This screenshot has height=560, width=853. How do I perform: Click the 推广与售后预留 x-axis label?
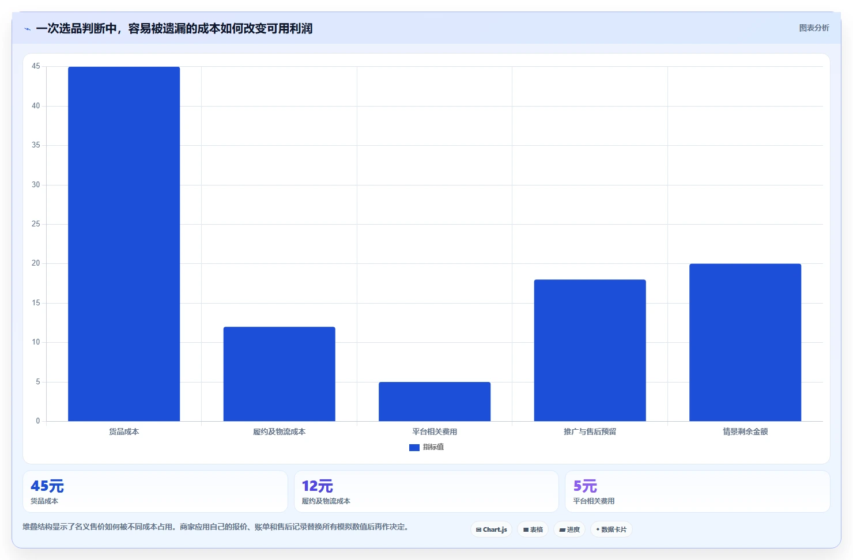pyautogui.click(x=590, y=432)
